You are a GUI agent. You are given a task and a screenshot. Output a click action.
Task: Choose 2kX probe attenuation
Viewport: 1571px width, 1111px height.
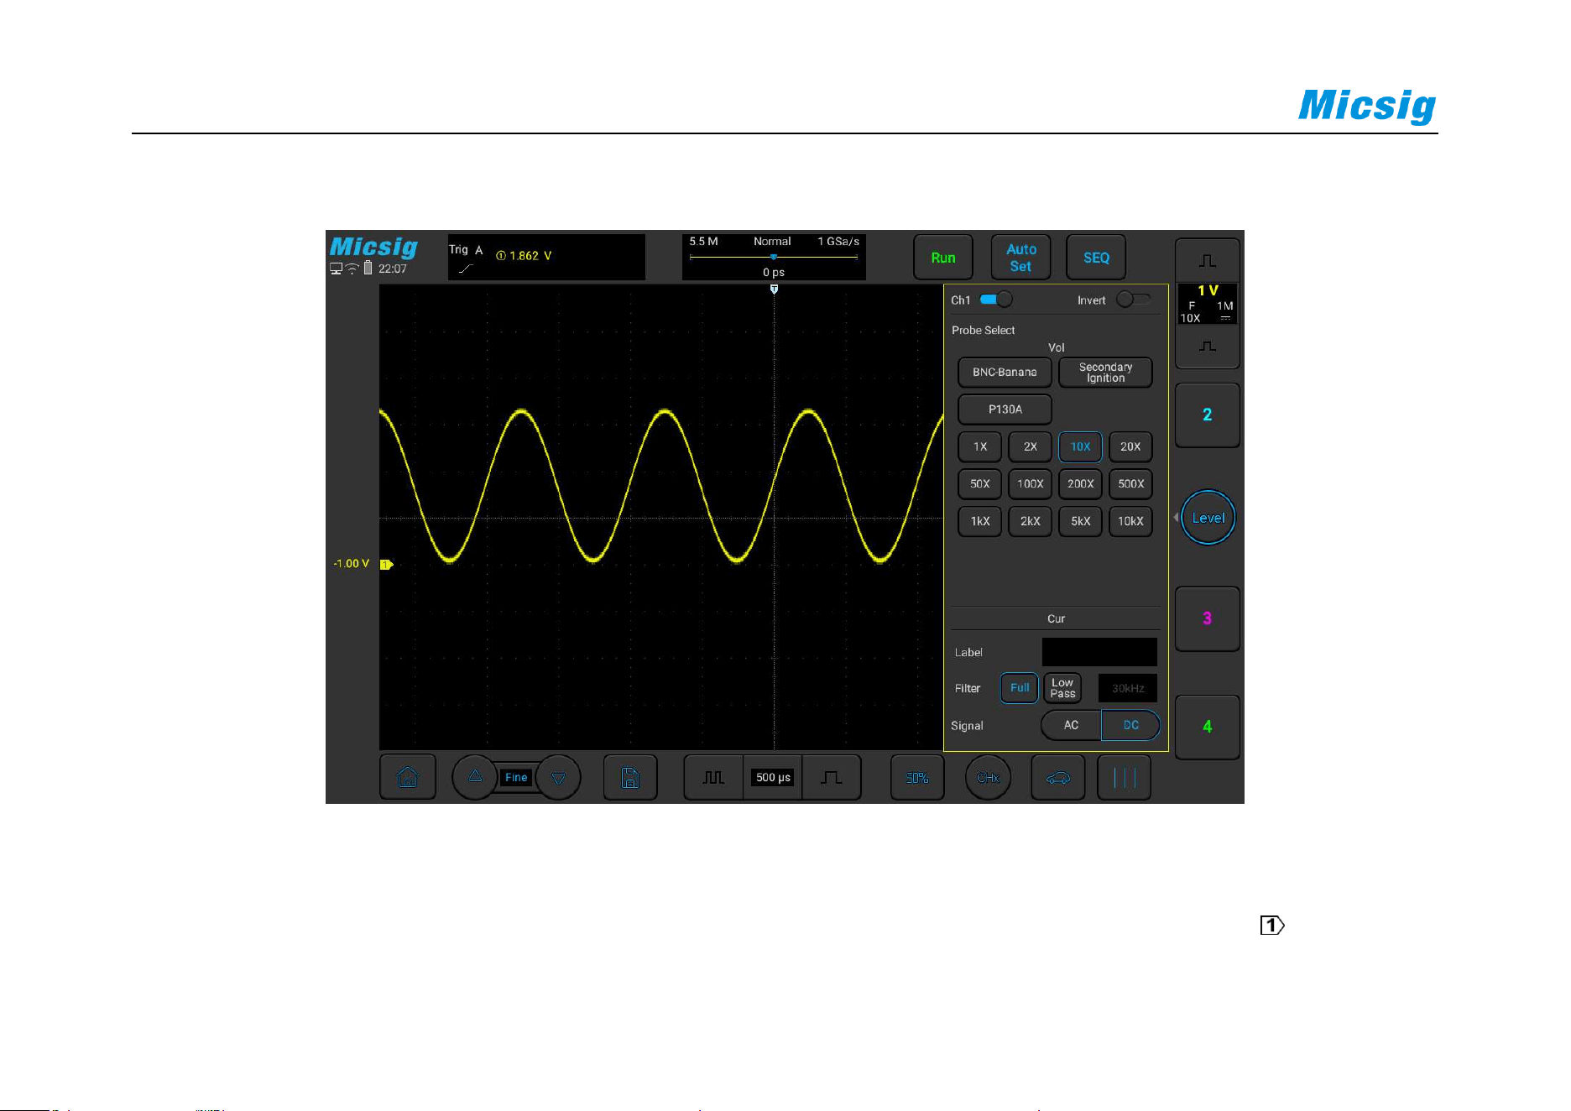(1031, 521)
